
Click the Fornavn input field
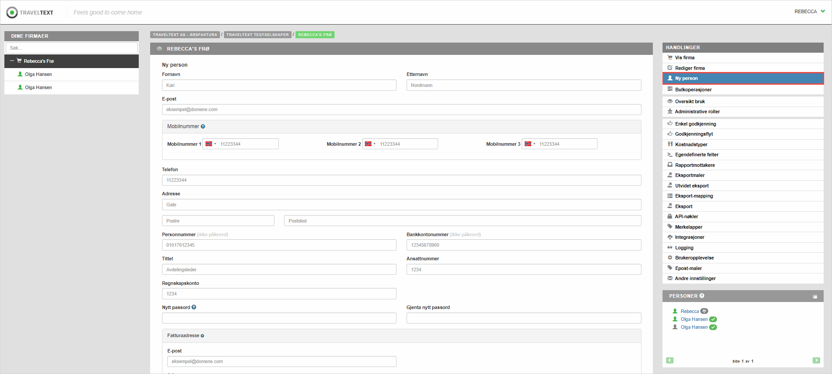[x=279, y=85]
